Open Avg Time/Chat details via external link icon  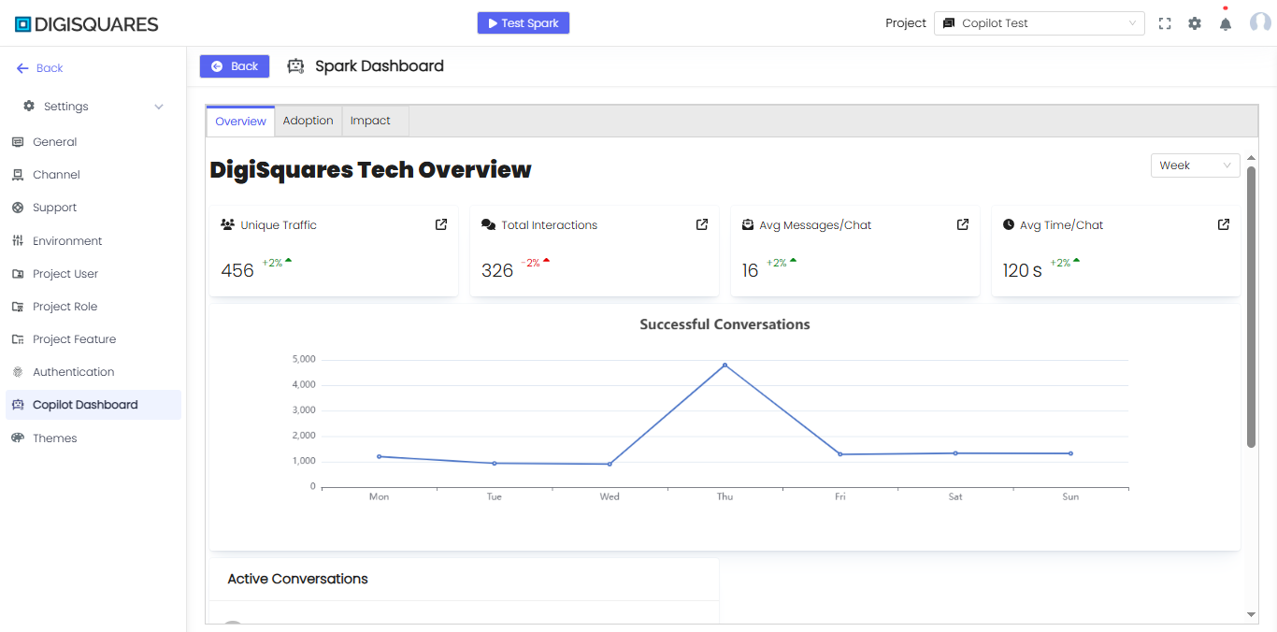1224,224
